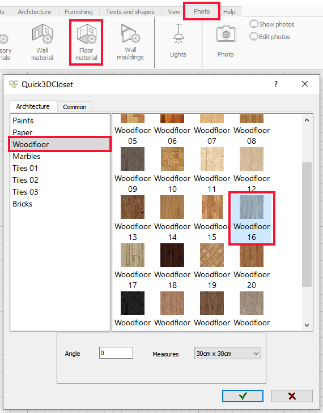The height and width of the screenshot is (413, 323).
Task: Open the Wall material tool
Action: (x=42, y=42)
